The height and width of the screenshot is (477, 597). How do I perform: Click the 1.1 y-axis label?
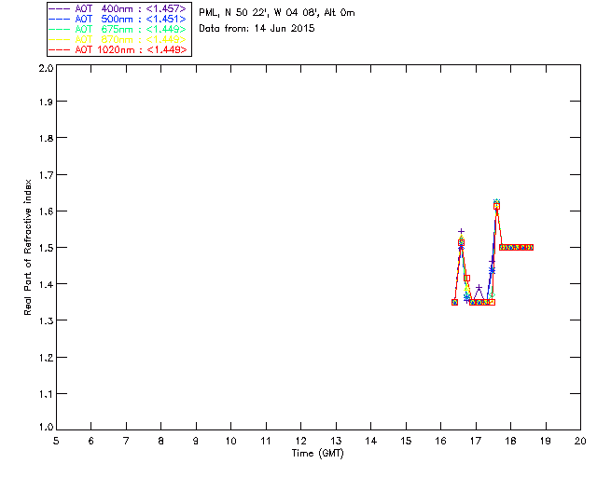46,394
